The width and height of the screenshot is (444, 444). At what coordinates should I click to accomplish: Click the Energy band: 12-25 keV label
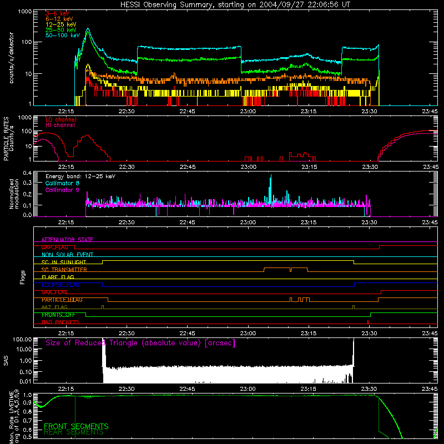(80, 176)
